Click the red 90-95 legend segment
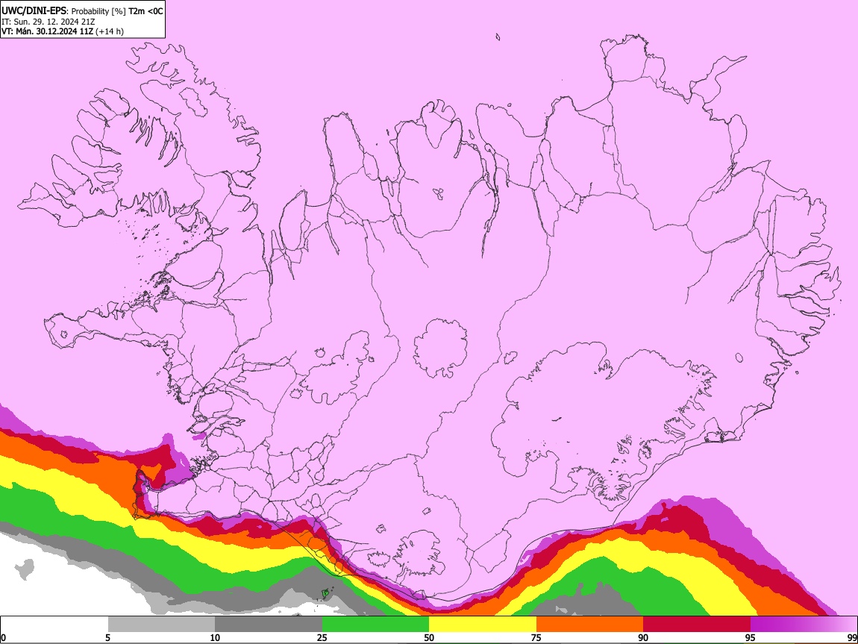The width and height of the screenshot is (858, 644). 697,625
